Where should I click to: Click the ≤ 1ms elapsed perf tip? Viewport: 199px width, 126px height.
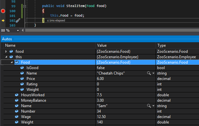click(56, 20)
